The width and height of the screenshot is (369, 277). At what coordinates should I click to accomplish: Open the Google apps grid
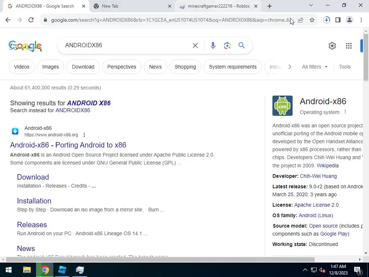(x=349, y=46)
